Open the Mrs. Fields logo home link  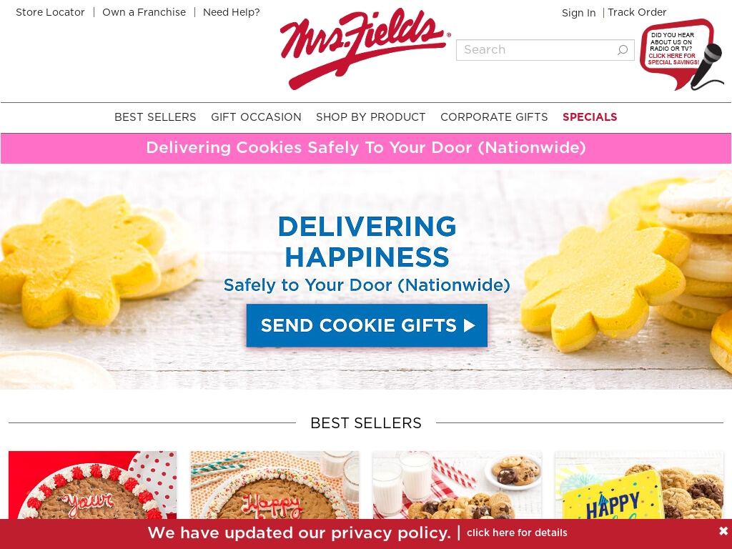click(x=365, y=49)
